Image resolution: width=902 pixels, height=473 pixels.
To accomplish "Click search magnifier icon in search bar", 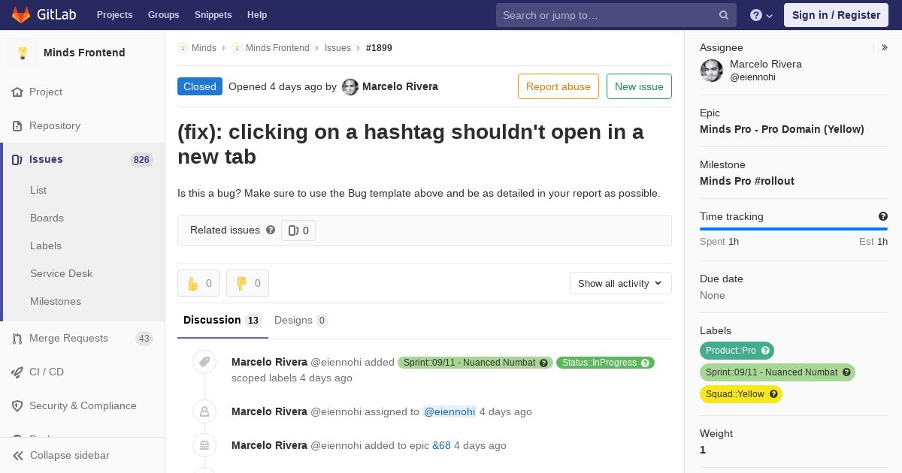I will tap(724, 15).
